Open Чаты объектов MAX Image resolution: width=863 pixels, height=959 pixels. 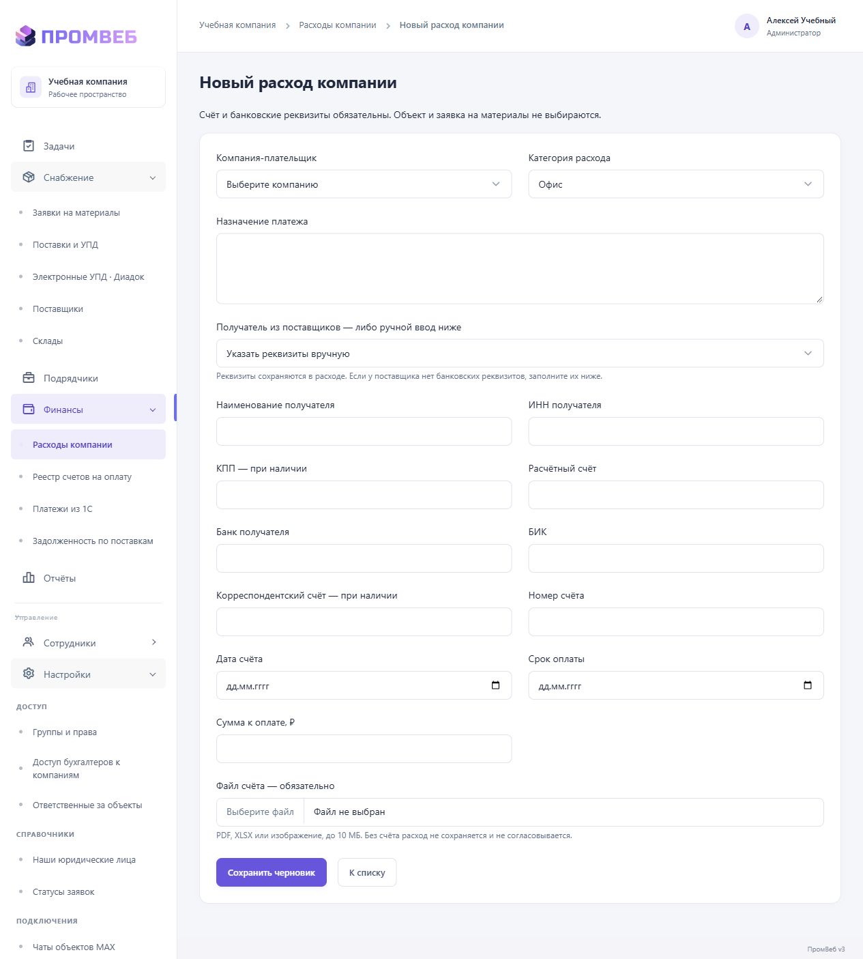[74, 947]
